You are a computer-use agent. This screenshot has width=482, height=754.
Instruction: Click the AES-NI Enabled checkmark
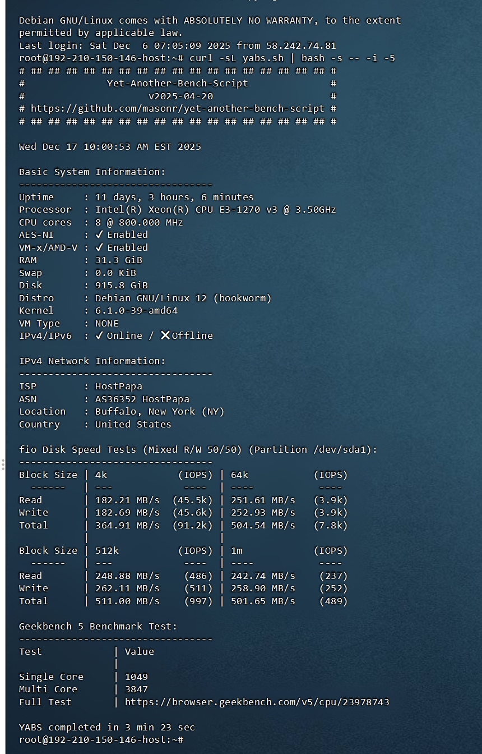99,235
